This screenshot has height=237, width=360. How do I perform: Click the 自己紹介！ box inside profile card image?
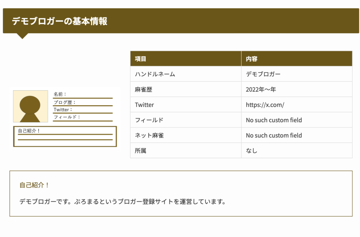pos(65,136)
